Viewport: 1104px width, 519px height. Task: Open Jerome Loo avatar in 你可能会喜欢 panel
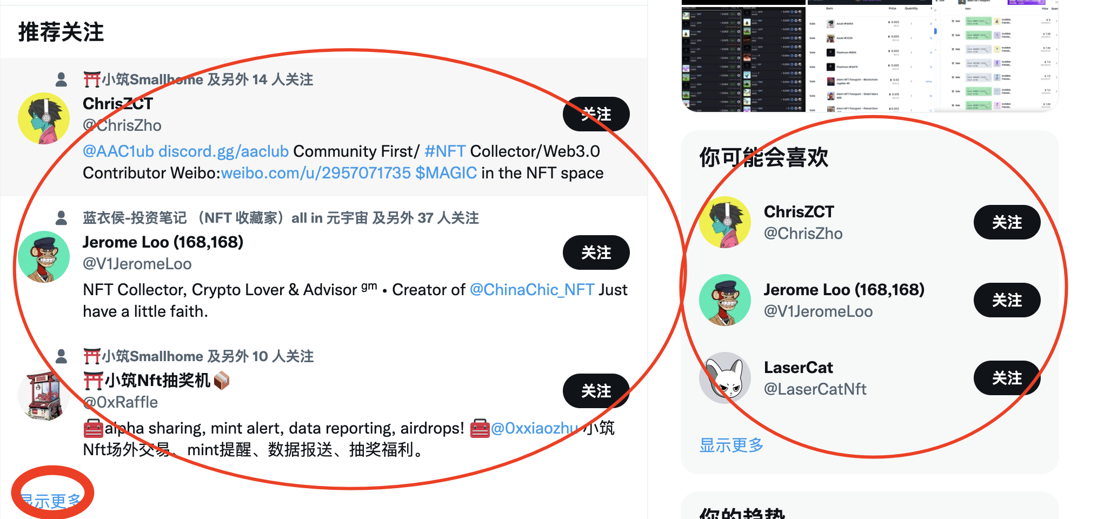point(725,300)
